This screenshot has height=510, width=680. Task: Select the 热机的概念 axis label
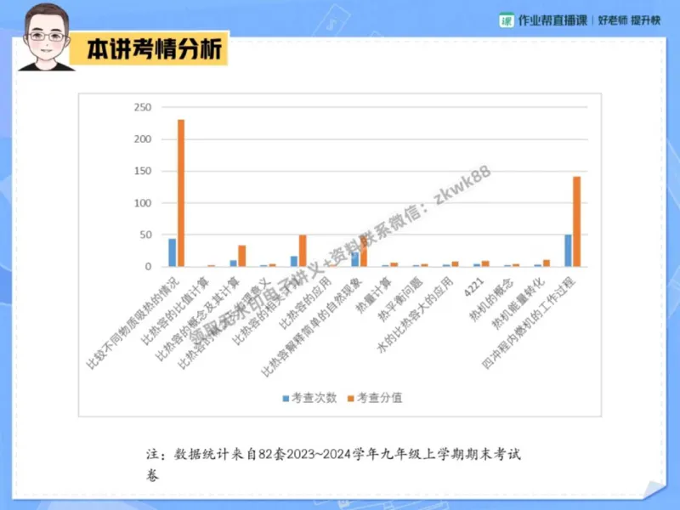492,299
